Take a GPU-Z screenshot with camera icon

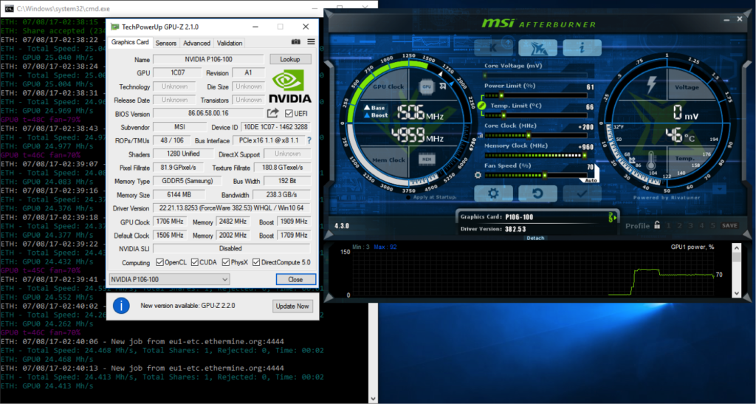(295, 42)
